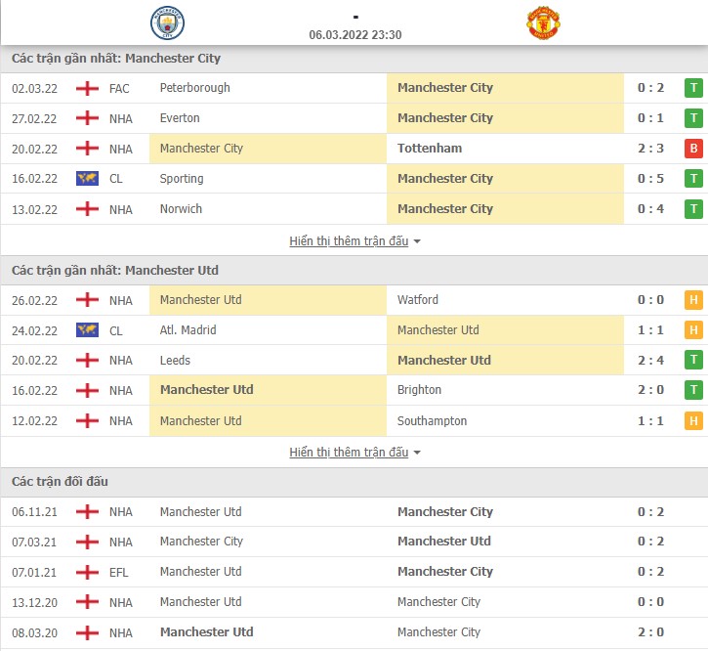Click the world flag icon in the Atl. Madrid row
Viewport: 708px width, 651px height.
pos(87,330)
